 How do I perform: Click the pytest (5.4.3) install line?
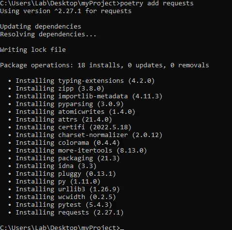coord(60,205)
